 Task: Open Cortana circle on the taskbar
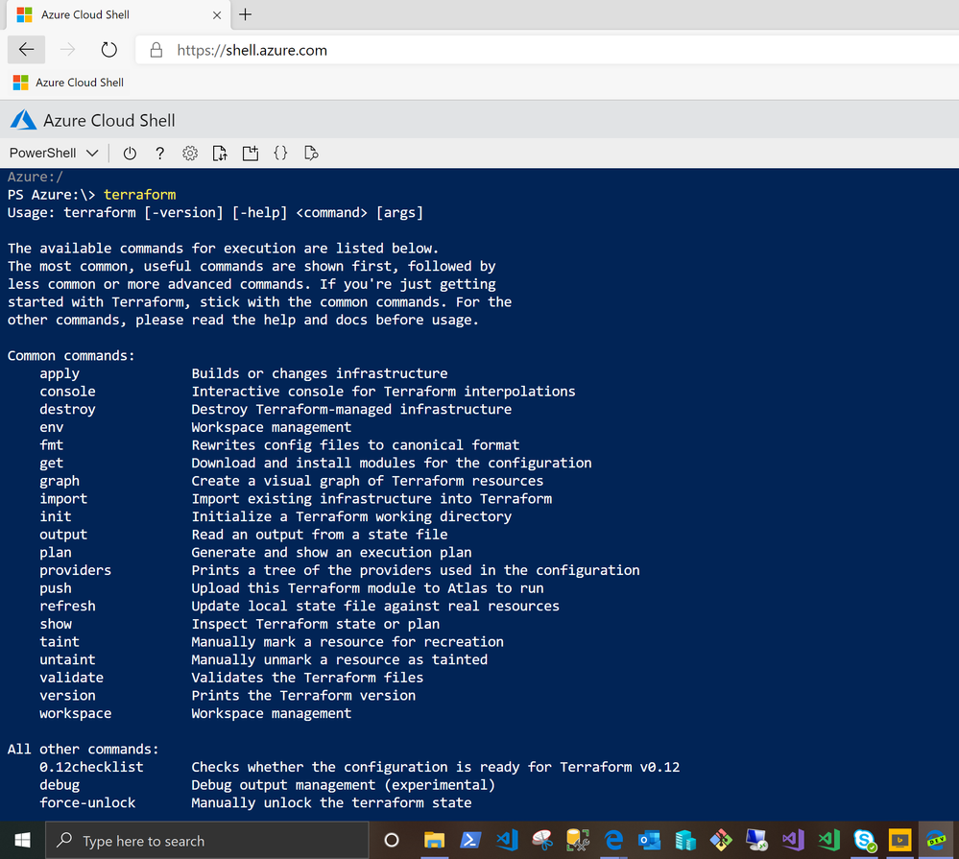click(392, 841)
